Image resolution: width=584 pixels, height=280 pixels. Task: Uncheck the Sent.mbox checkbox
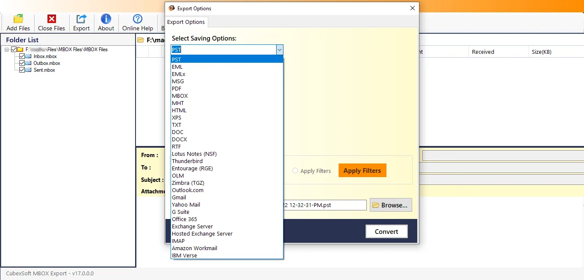tap(22, 70)
